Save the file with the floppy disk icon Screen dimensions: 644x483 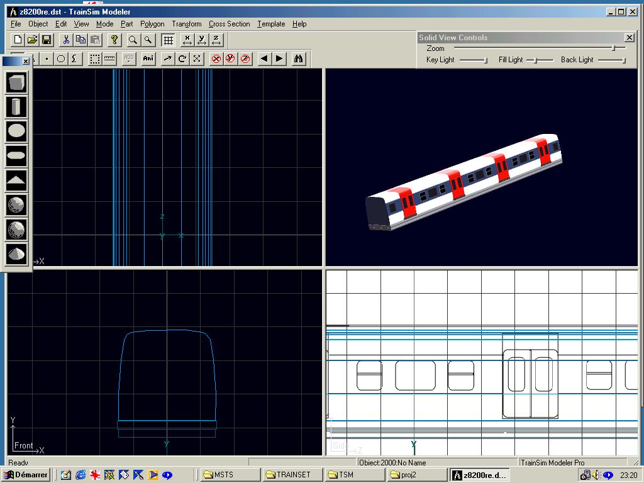47,40
